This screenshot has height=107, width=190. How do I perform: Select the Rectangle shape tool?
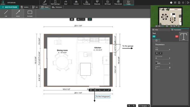pos(30,13)
